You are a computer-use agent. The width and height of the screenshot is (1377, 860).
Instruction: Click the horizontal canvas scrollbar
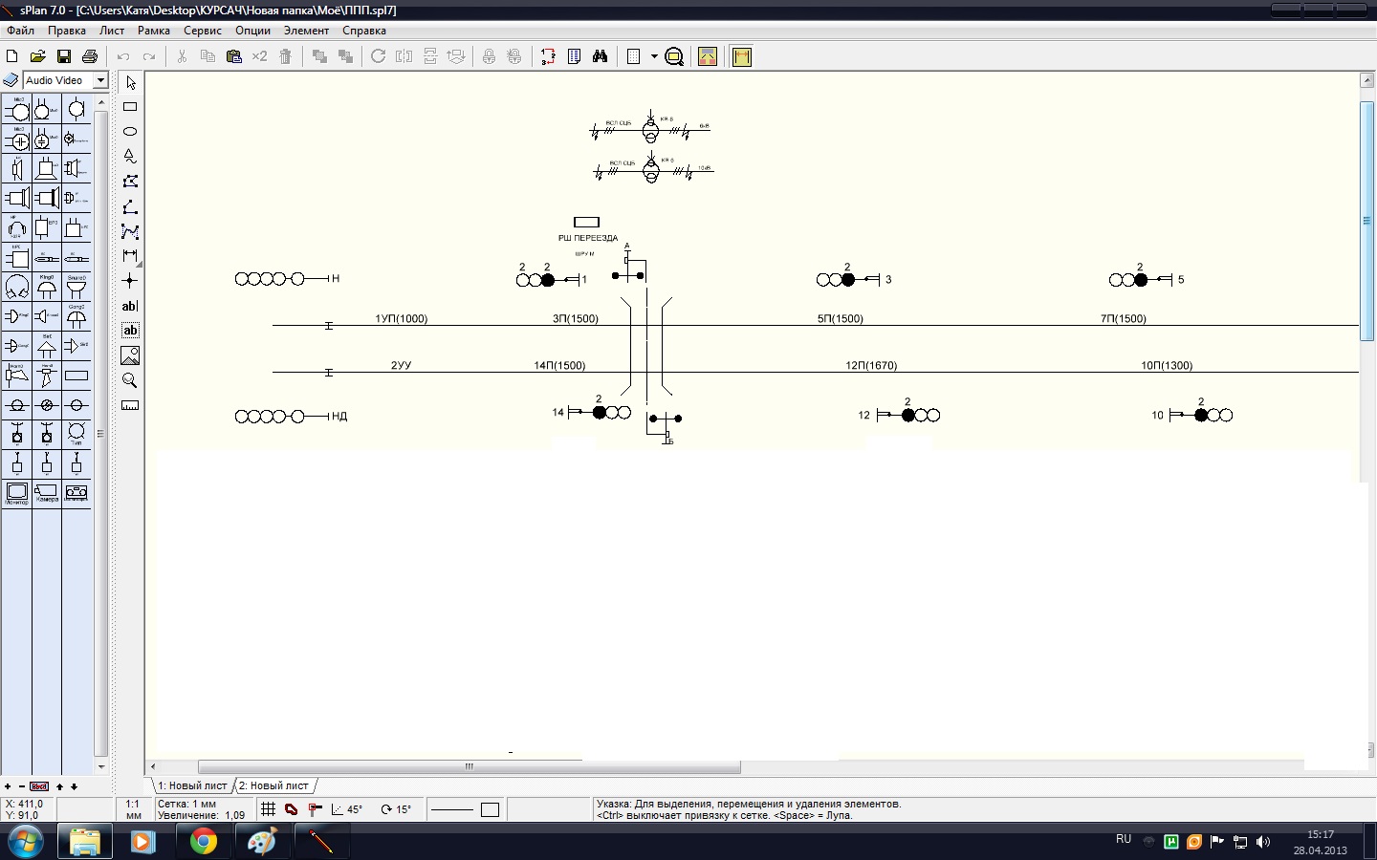469,766
